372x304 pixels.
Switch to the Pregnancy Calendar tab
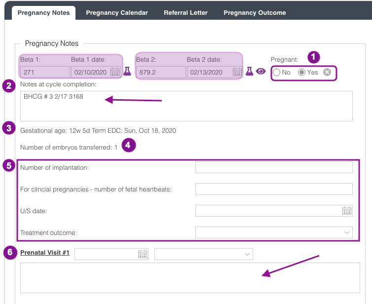[117, 13]
